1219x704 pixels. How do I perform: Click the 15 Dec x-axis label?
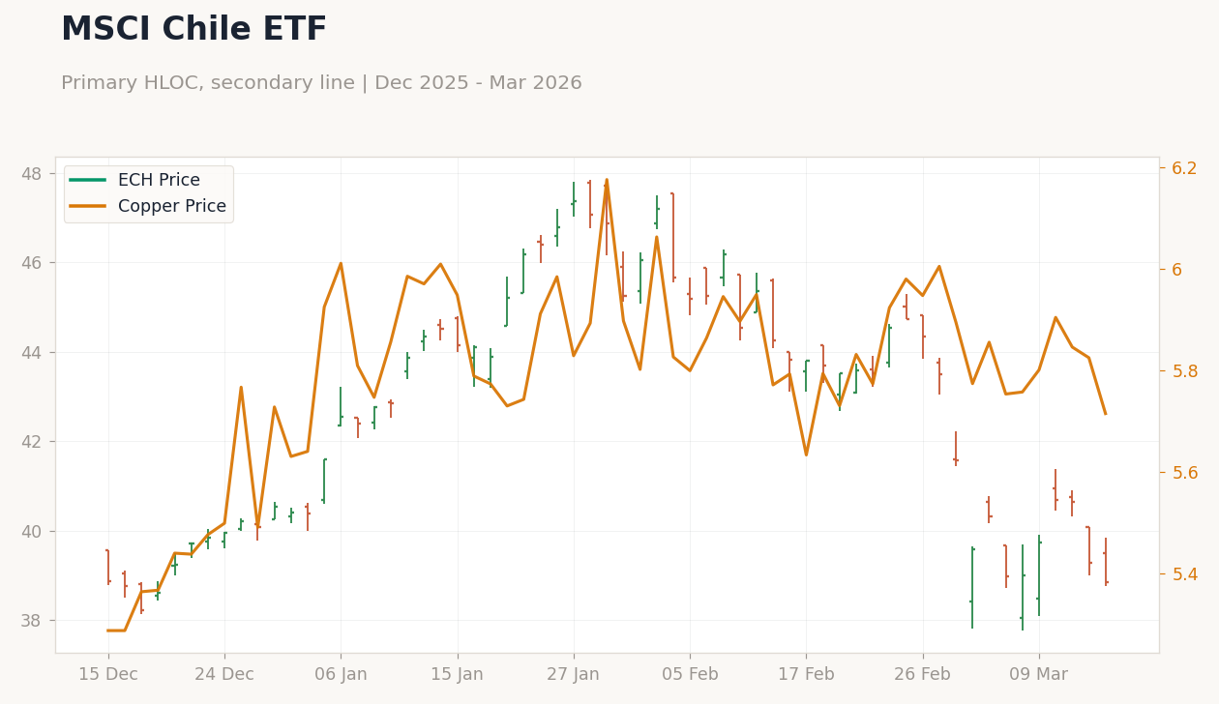pos(108,674)
